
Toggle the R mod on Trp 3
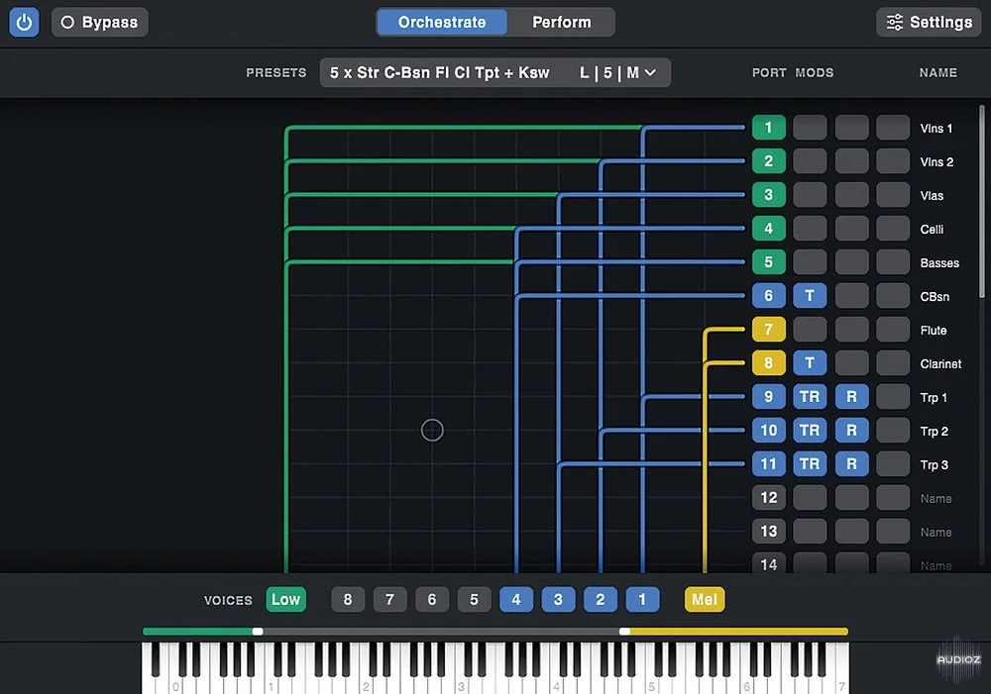[x=851, y=464]
